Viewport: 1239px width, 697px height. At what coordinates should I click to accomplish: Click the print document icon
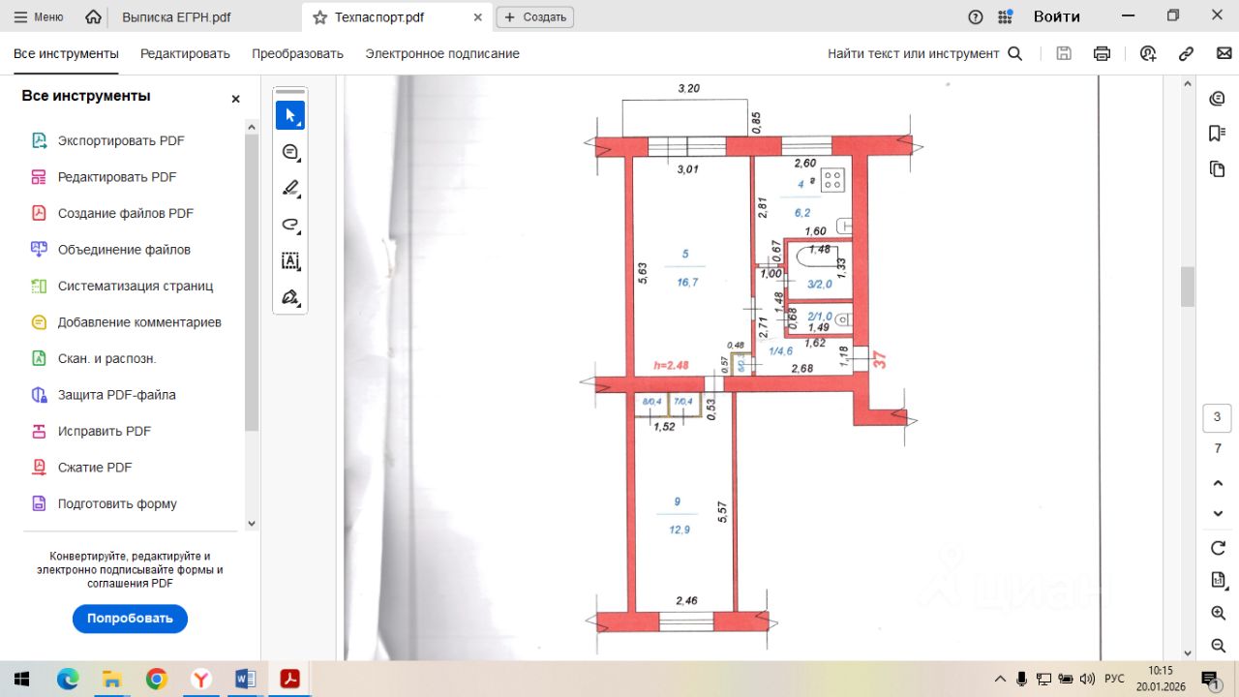pyautogui.click(x=1102, y=54)
